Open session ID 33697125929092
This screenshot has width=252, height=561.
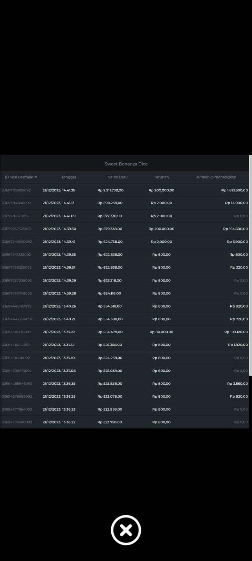coord(16,190)
